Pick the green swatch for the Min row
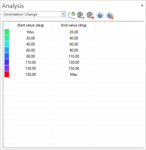This screenshot has width=146, height=150. point(7,32)
